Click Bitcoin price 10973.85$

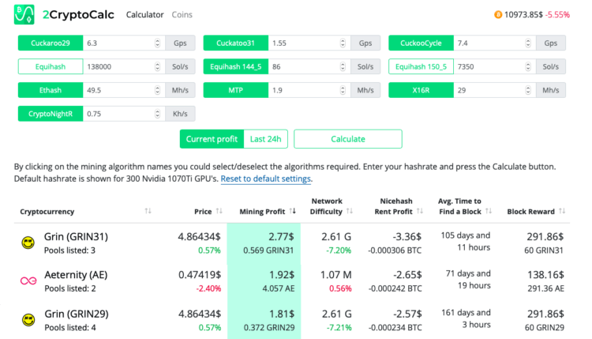pyautogui.click(x=523, y=15)
